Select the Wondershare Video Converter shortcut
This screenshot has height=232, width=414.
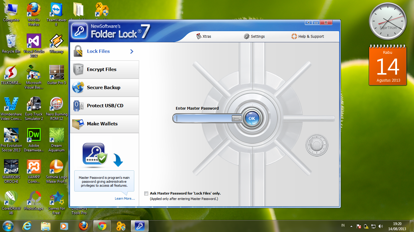click(x=11, y=109)
